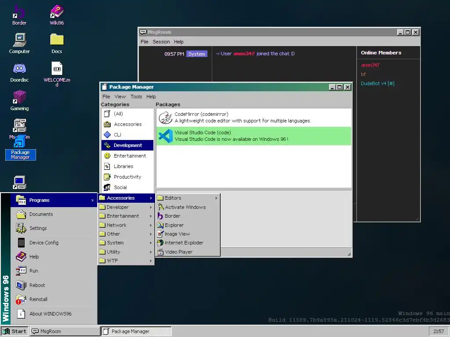Switch to MsgRoom taskbar button
Screen dimensions: 450x337
[65, 331]
